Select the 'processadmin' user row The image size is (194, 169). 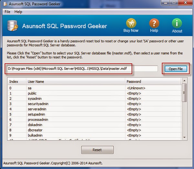click(94, 120)
